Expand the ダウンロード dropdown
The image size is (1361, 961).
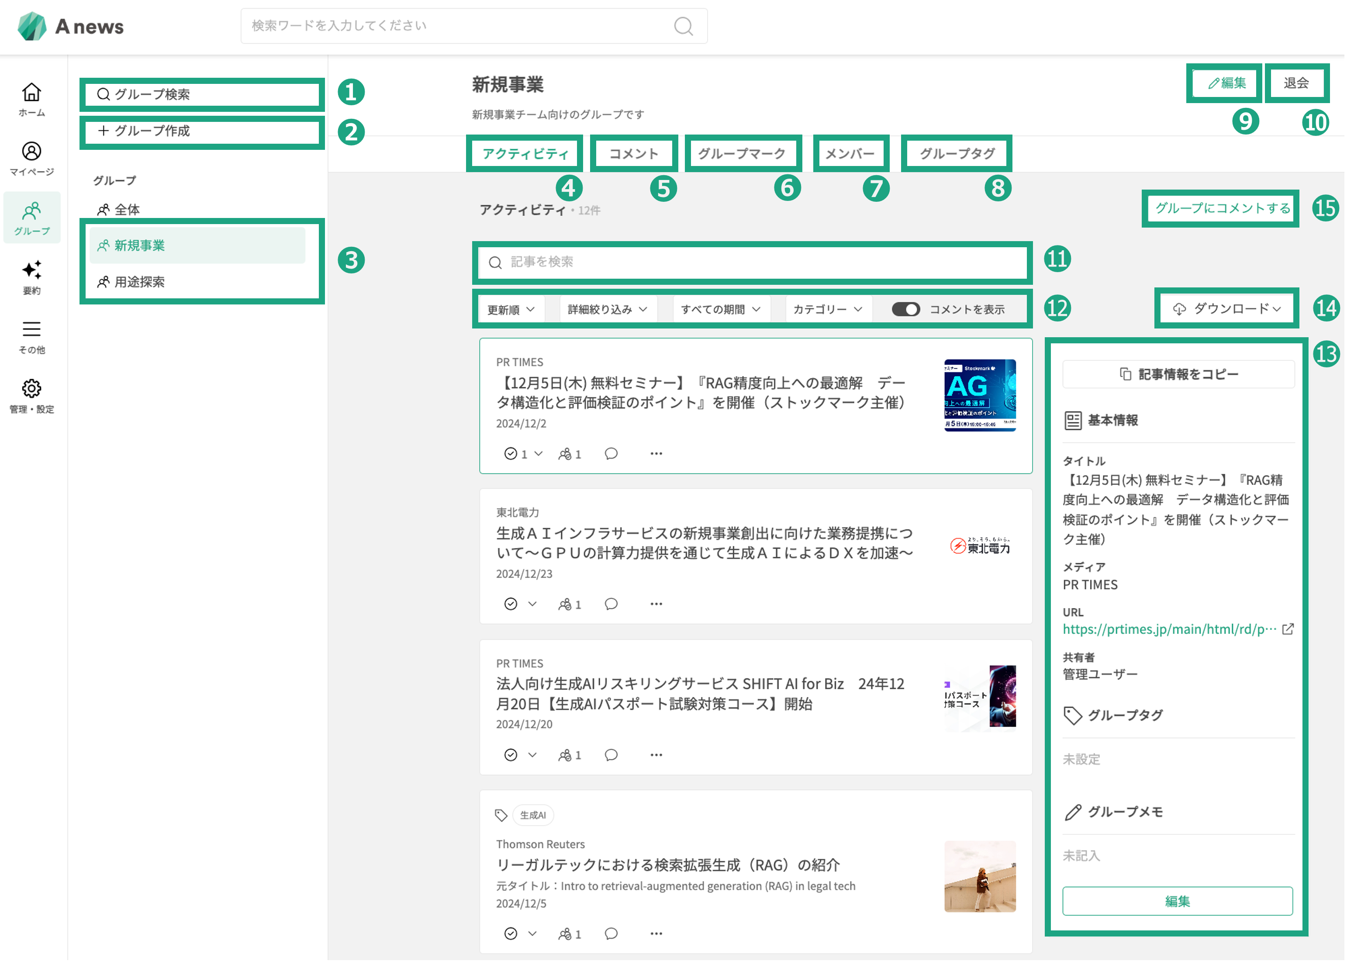1226,309
